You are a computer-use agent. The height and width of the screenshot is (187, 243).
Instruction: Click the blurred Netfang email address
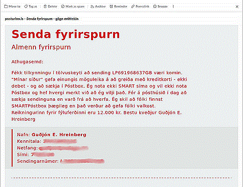pos(64,148)
